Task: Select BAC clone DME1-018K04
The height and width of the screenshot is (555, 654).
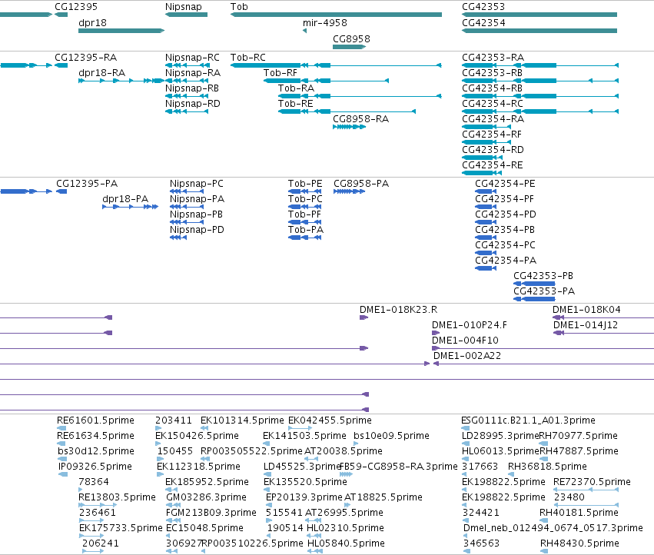Action: (586, 310)
